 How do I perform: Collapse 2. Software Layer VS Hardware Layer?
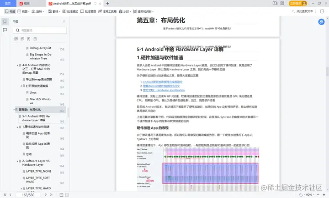(18, 161)
